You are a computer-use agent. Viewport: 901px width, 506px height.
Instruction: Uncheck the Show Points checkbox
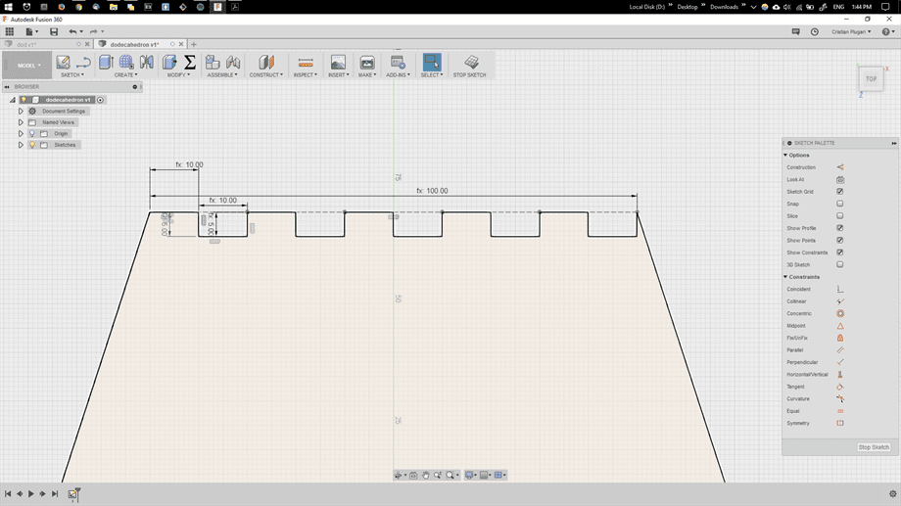[840, 240]
